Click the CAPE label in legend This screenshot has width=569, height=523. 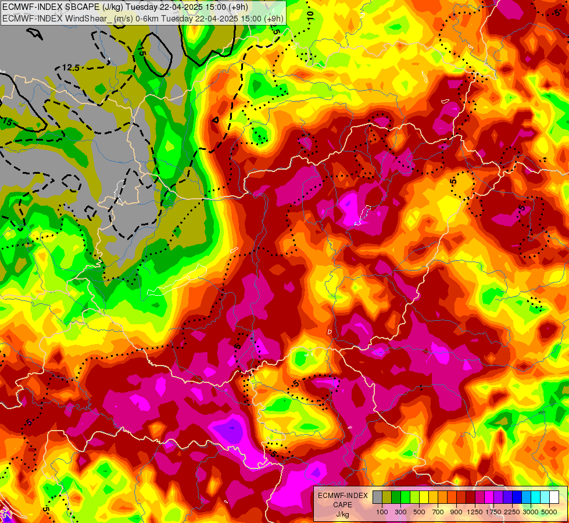tap(342, 505)
